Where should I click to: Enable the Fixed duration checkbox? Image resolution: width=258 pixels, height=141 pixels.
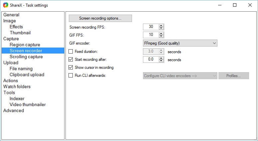70,52
